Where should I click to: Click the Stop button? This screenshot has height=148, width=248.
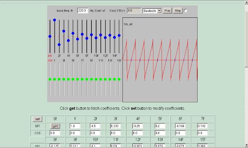178,11
